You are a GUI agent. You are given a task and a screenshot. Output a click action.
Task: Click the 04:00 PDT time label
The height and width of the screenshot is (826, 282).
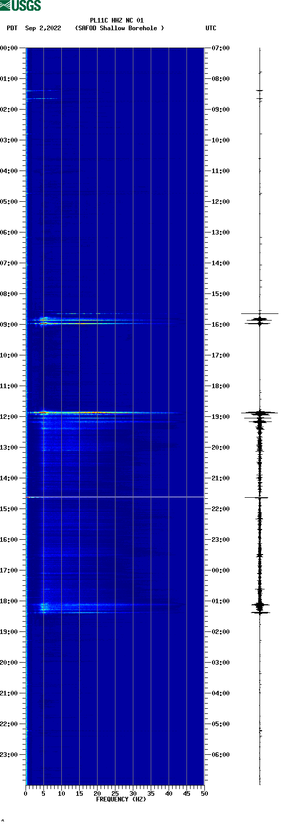point(9,171)
